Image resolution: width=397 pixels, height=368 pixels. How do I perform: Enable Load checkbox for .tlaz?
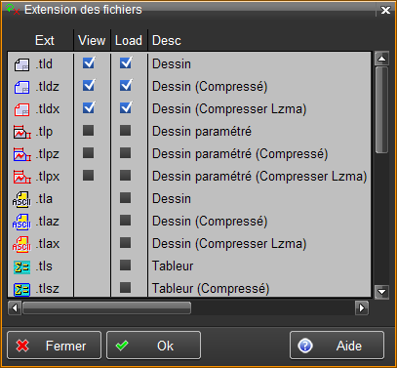click(125, 221)
